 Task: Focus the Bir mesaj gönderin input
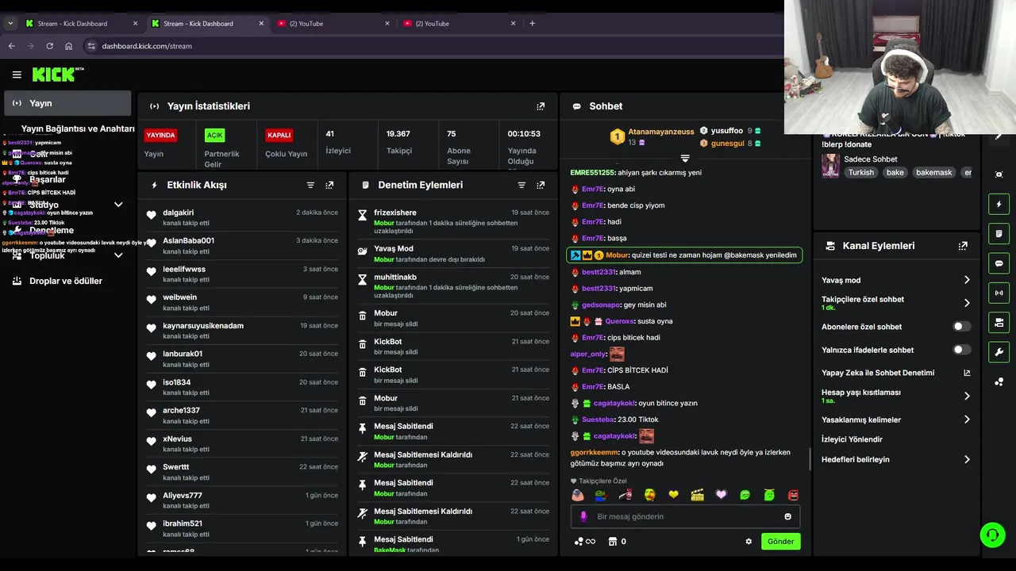pos(687,516)
